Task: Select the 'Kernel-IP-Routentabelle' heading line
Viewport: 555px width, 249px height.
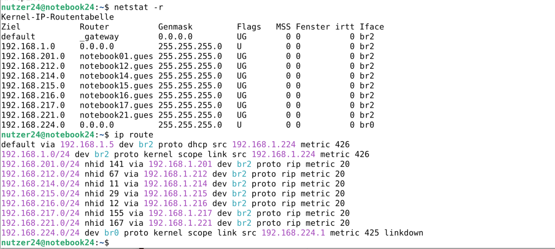Action: click(x=57, y=17)
